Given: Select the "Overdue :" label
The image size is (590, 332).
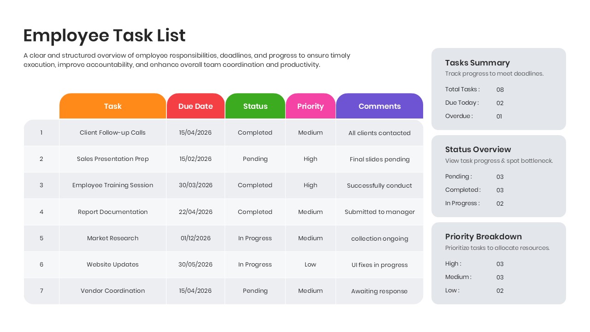Looking at the screenshot, I should click(459, 116).
